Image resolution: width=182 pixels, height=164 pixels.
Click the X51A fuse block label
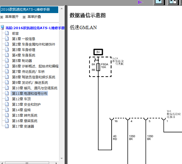(x=118, y=61)
